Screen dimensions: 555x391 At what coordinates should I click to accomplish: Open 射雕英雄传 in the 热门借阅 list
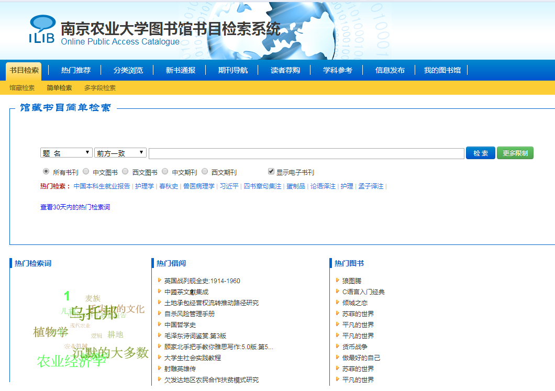pos(180,368)
